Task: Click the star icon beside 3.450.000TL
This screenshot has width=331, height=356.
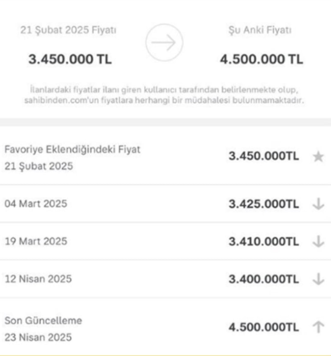Action: point(318,157)
